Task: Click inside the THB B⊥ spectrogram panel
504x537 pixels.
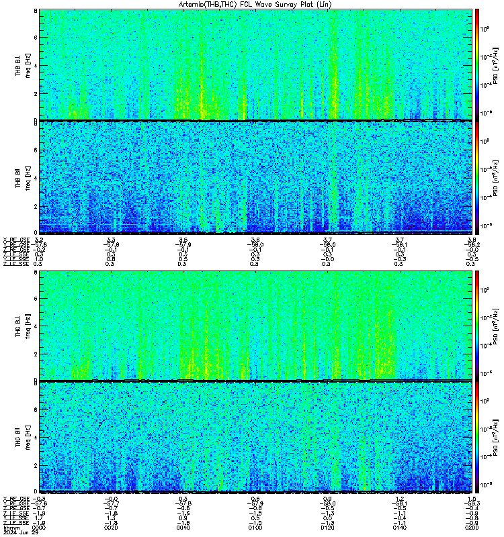Action: click(x=255, y=64)
